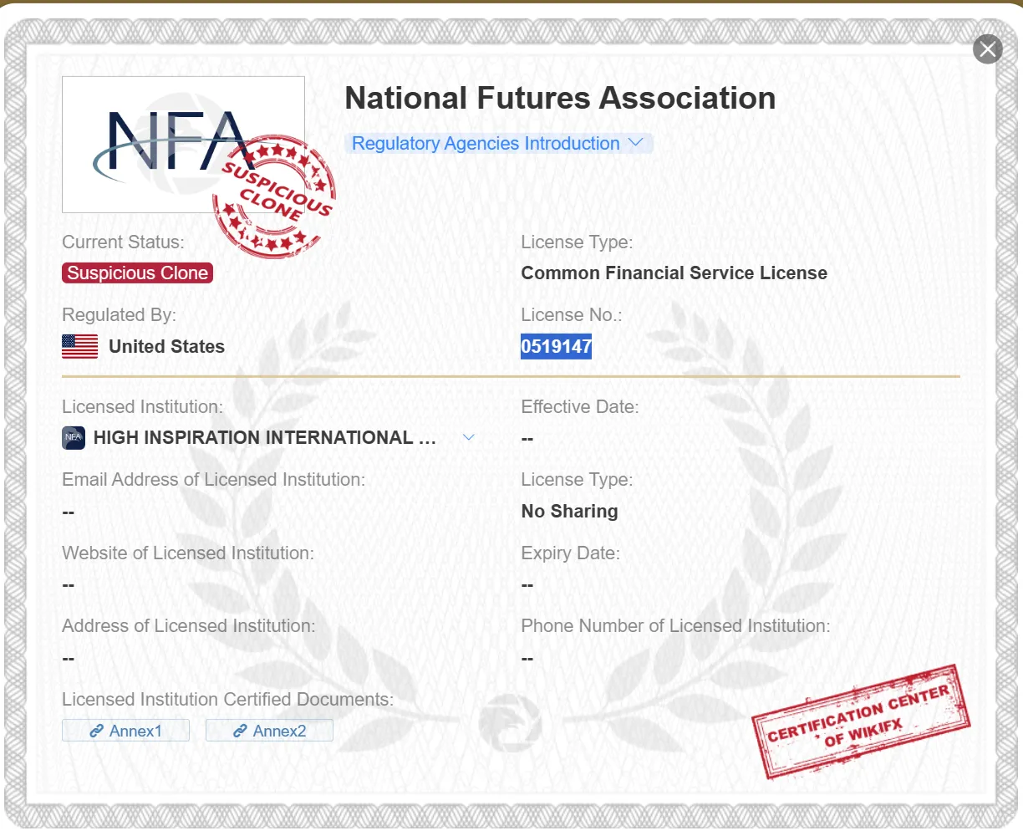Click the Licensed Institution label
Screen dimensions: 1023x836
point(143,407)
